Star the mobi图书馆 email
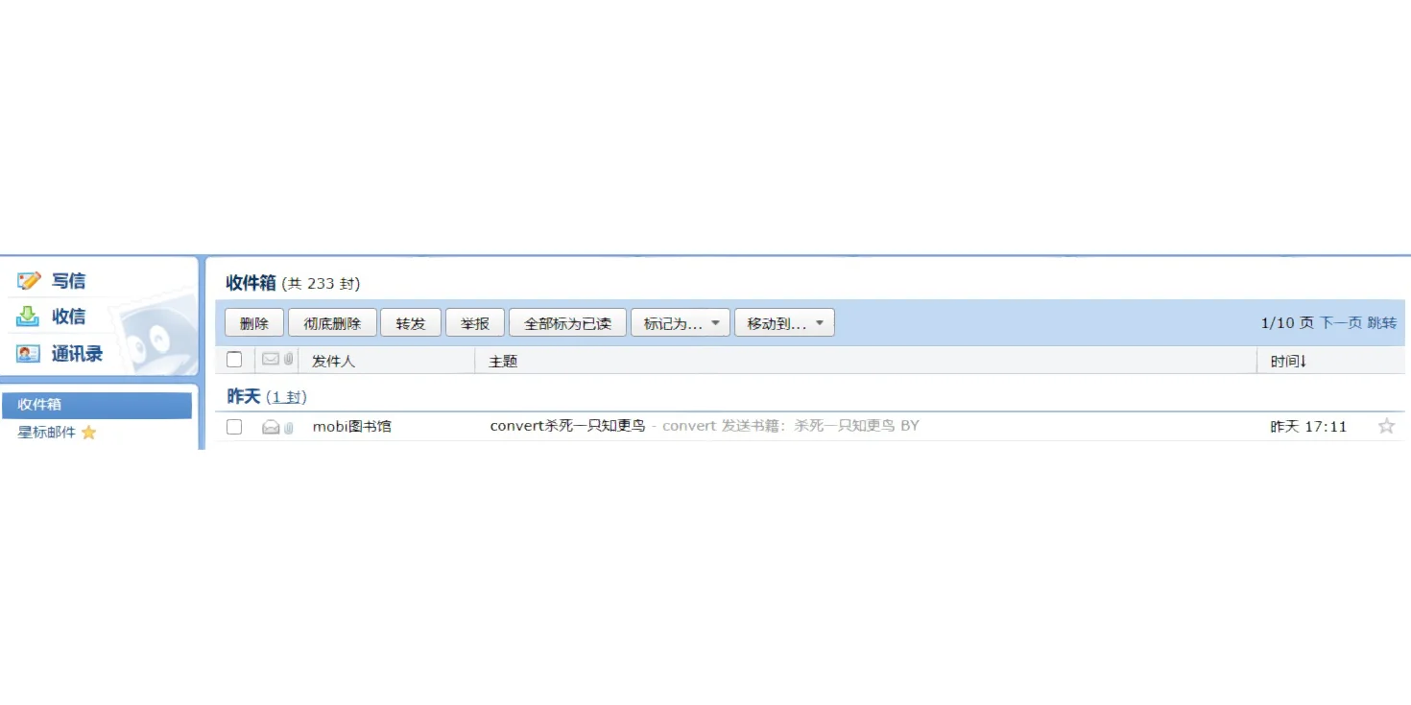The height and width of the screenshot is (705, 1411). click(1386, 426)
